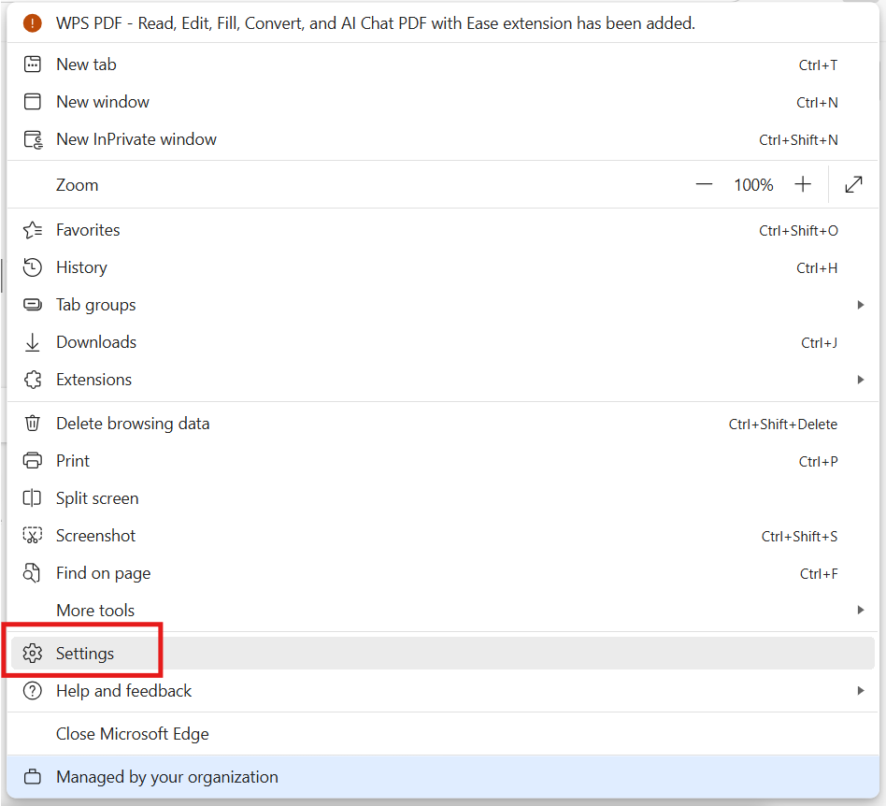Click the Downloads arrow icon
This screenshot has height=806, width=886.
[33, 342]
